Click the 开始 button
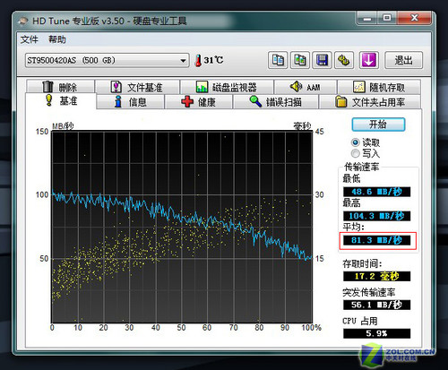 [378, 125]
